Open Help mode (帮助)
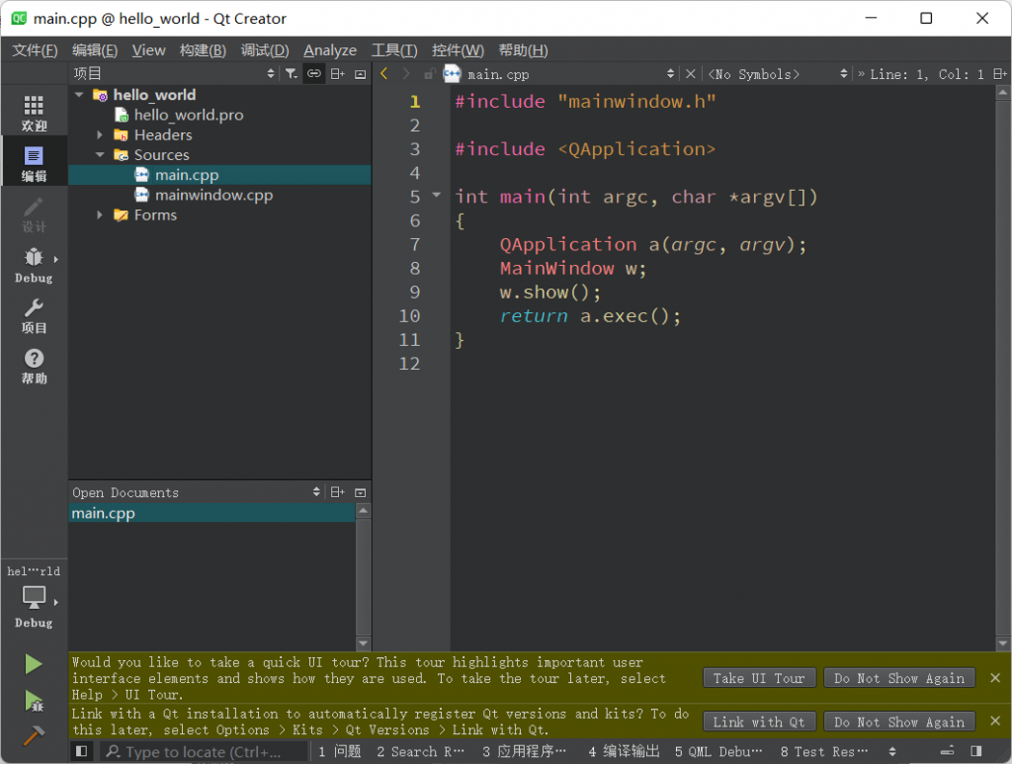 [x=34, y=366]
